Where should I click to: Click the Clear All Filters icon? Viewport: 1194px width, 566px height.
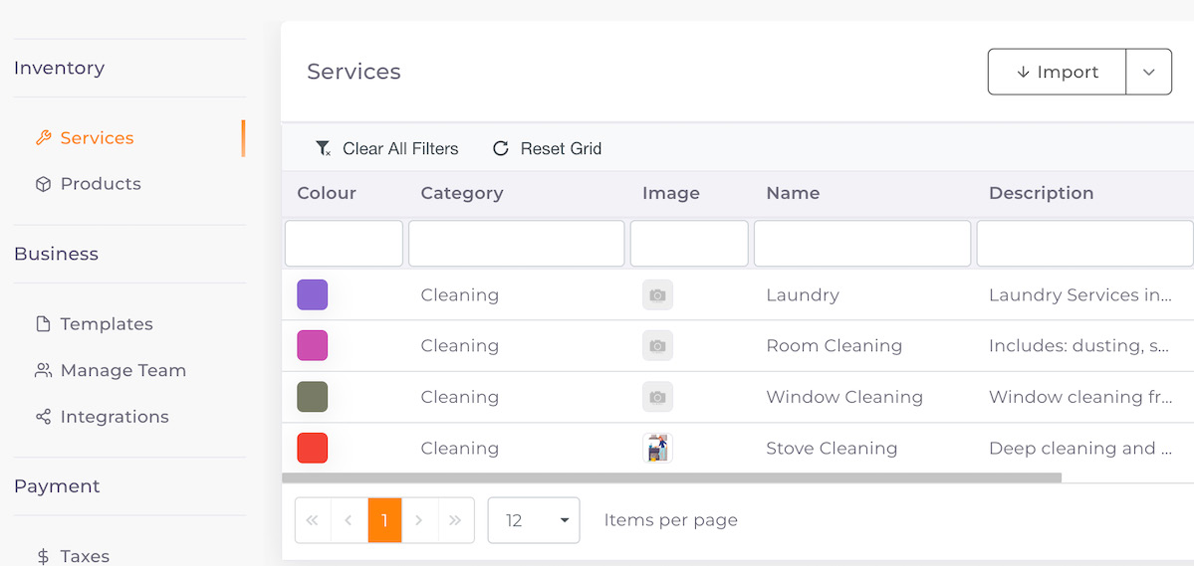click(323, 148)
